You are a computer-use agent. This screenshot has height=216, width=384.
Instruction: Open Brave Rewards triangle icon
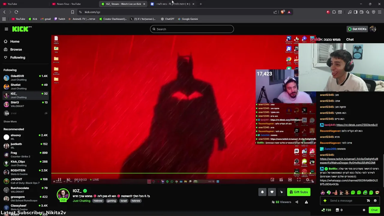(x=289, y=12)
